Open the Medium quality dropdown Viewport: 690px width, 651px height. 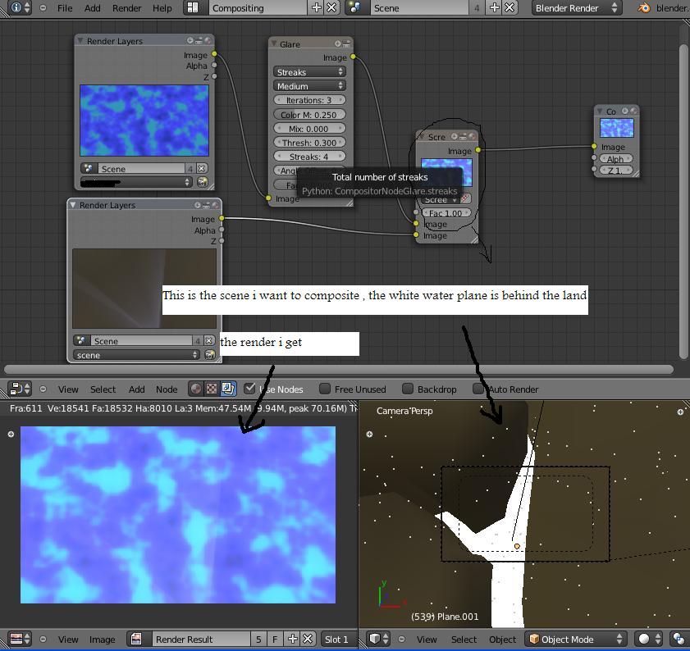tap(309, 86)
